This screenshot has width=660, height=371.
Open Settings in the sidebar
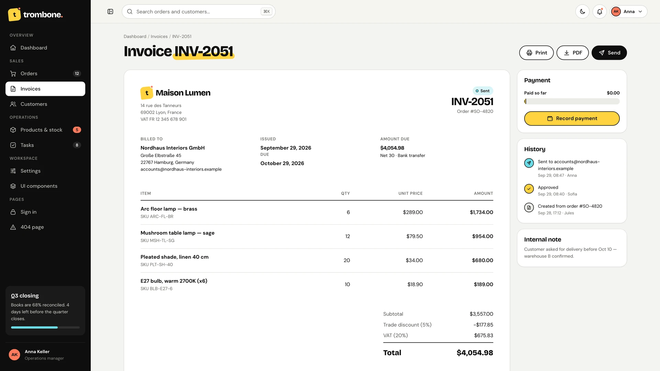pyautogui.click(x=45, y=171)
